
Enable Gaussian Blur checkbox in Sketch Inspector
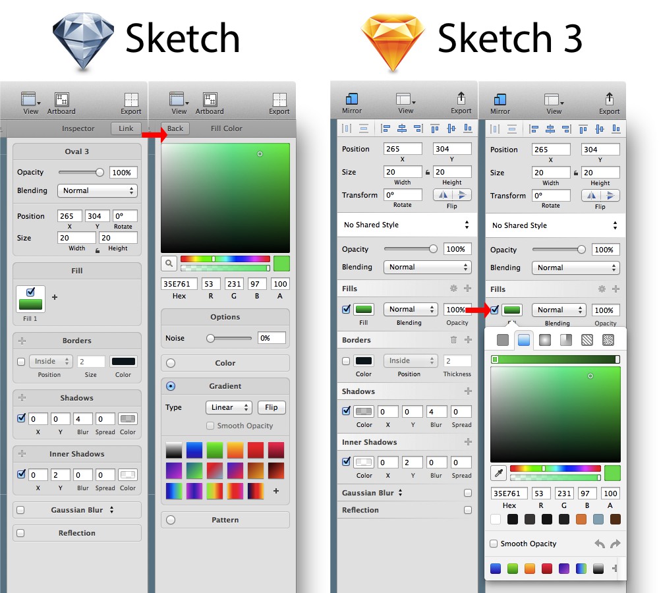point(20,510)
